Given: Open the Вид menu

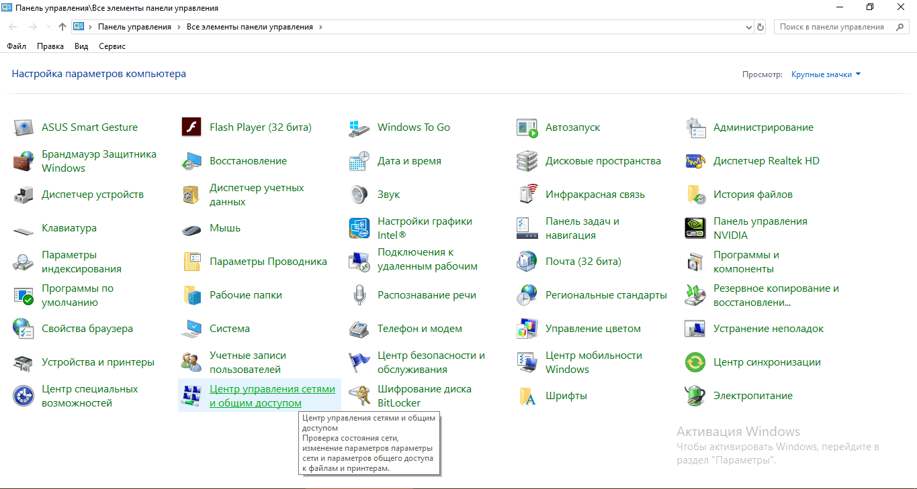Looking at the screenshot, I should coord(81,46).
